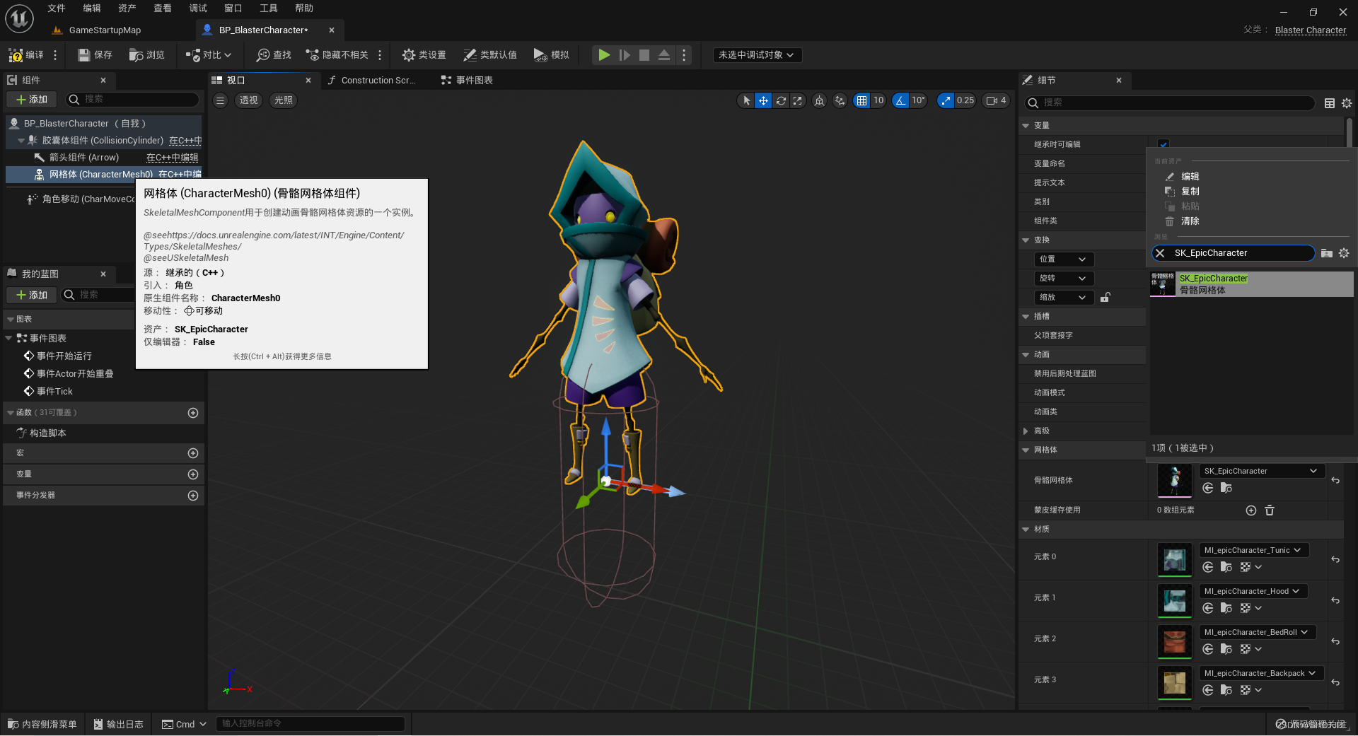Screen dimensions: 1358x736
Task: Select 复制 in asset context menu
Action: [x=1190, y=192]
